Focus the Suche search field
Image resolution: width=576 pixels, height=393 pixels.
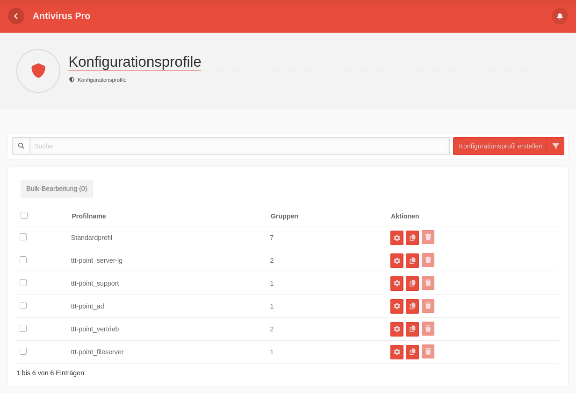coord(239,146)
